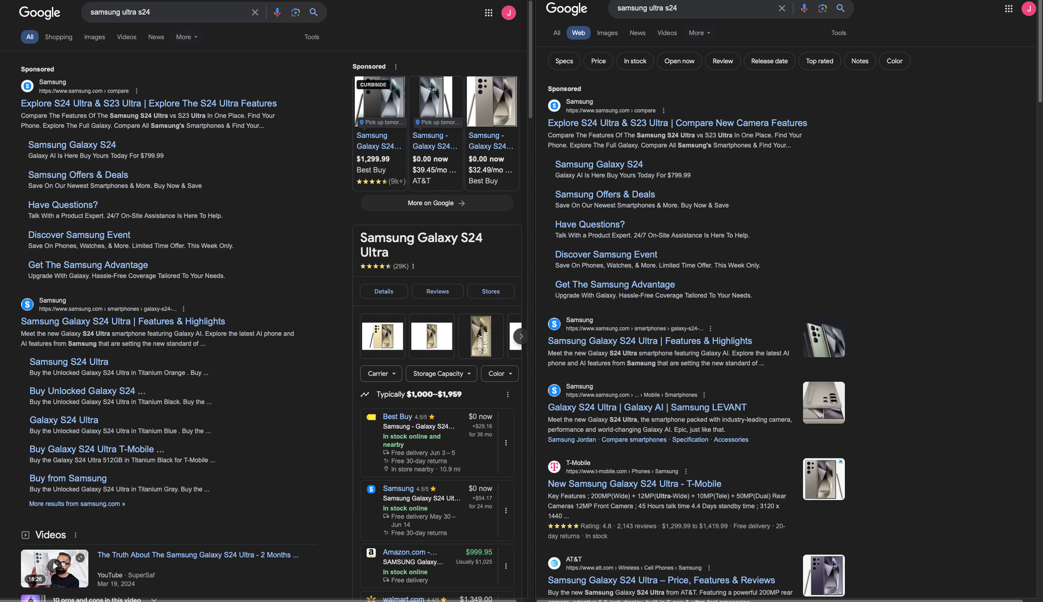Open the Color dropdown in product panel
Screen dimensions: 1043x602
499,373
